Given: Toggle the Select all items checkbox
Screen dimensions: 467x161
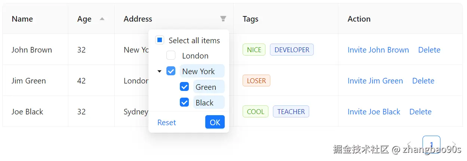Looking at the screenshot, I should click(x=160, y=40).
